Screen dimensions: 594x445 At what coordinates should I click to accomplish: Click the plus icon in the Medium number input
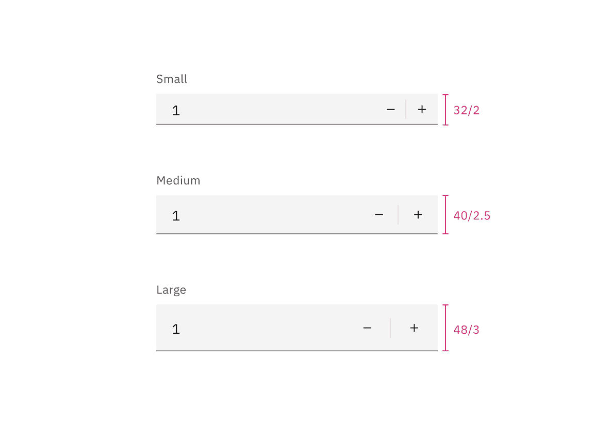[418, 215]
